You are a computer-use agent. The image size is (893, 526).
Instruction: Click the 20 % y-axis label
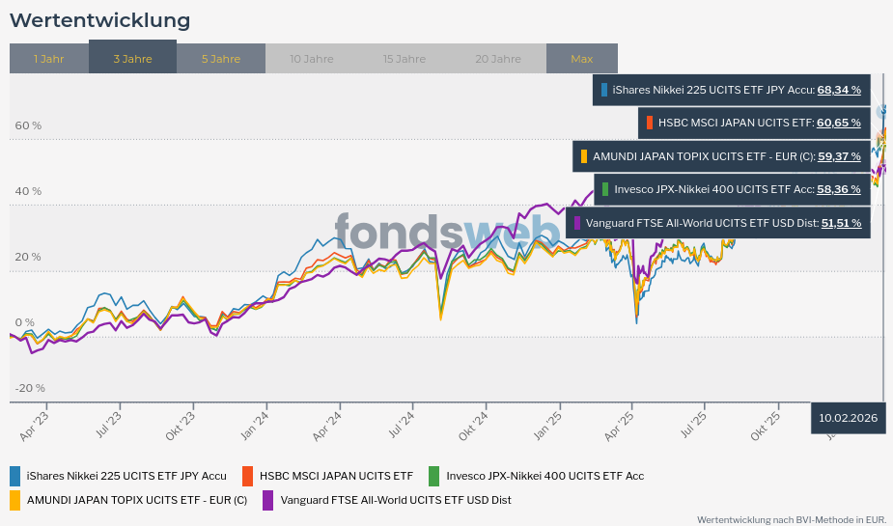coord(28,257)
